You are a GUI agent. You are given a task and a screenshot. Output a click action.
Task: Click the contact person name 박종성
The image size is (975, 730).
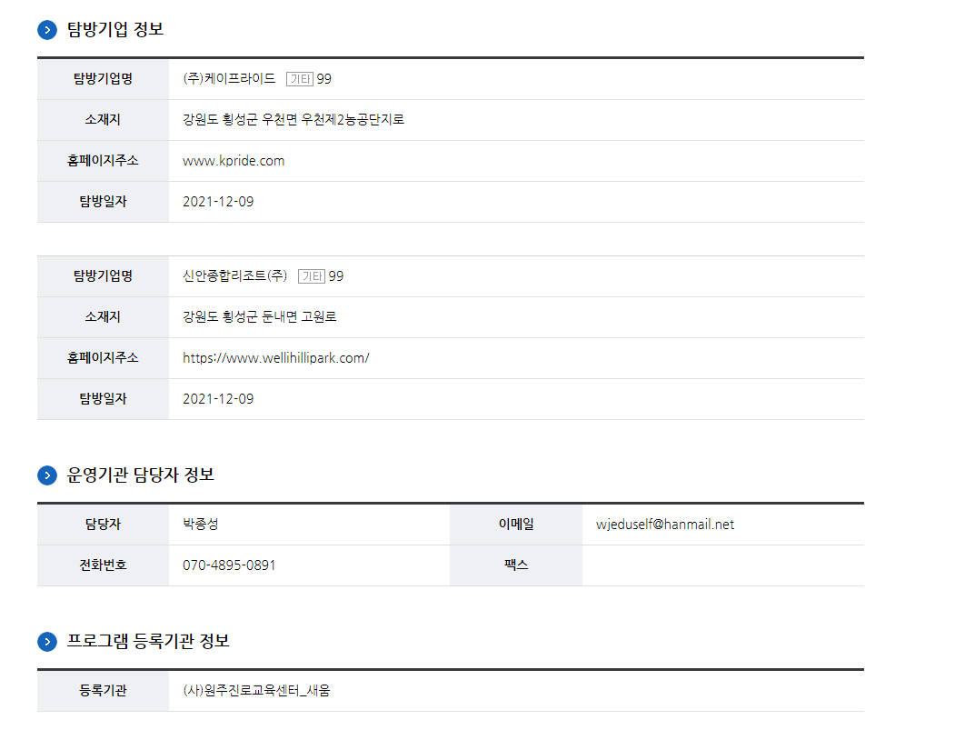click(x=200, y=525)
